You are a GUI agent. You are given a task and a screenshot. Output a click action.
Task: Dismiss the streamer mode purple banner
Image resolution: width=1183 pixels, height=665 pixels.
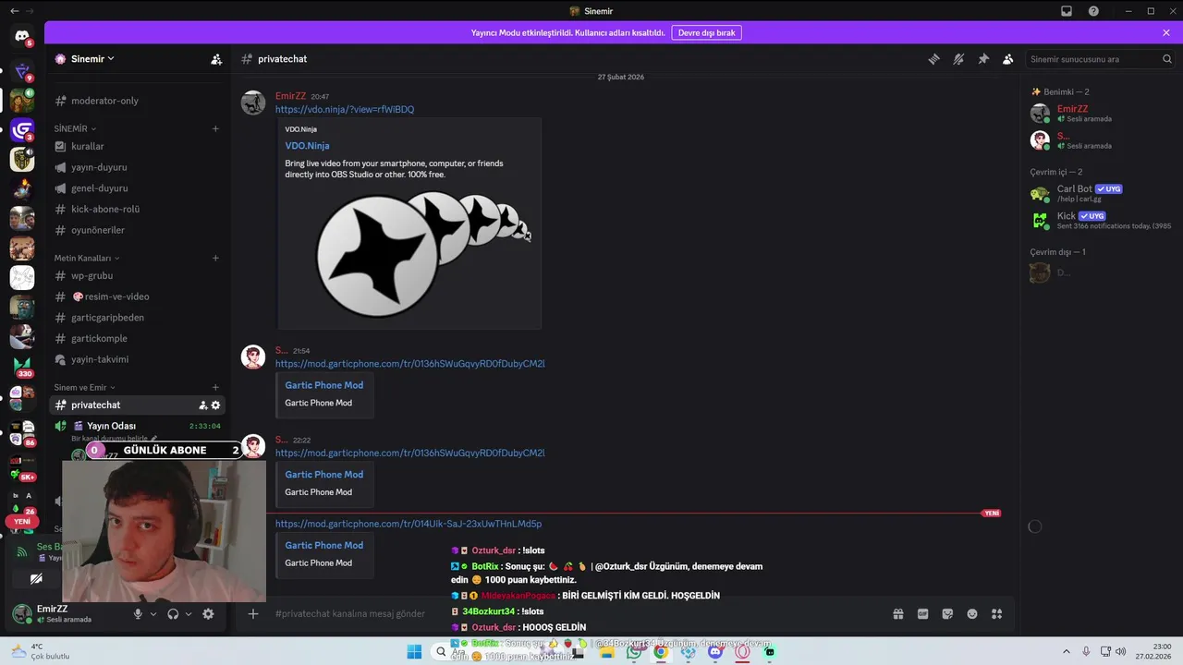1166,32
